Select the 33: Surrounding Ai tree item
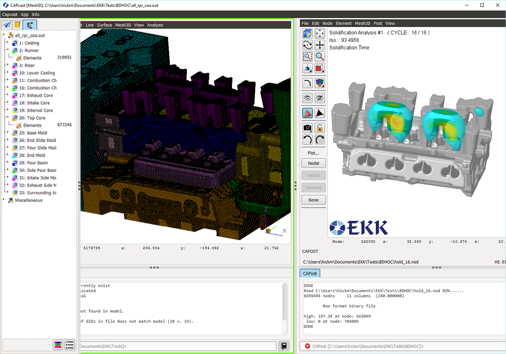This screenshot has width=506, height=354. point(37,193)
